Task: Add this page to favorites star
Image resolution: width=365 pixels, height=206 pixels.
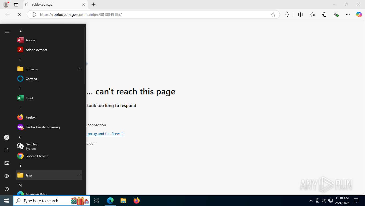Action: click(x=273, y=14)
